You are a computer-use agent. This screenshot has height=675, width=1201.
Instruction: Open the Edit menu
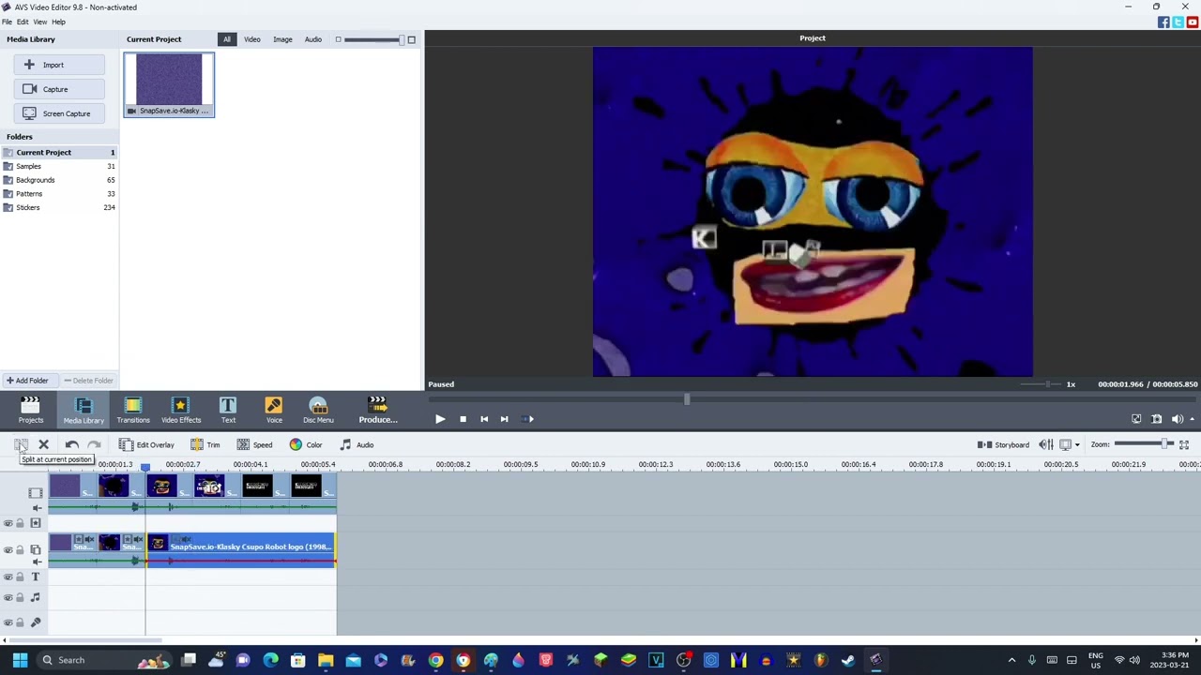point(23,22)
